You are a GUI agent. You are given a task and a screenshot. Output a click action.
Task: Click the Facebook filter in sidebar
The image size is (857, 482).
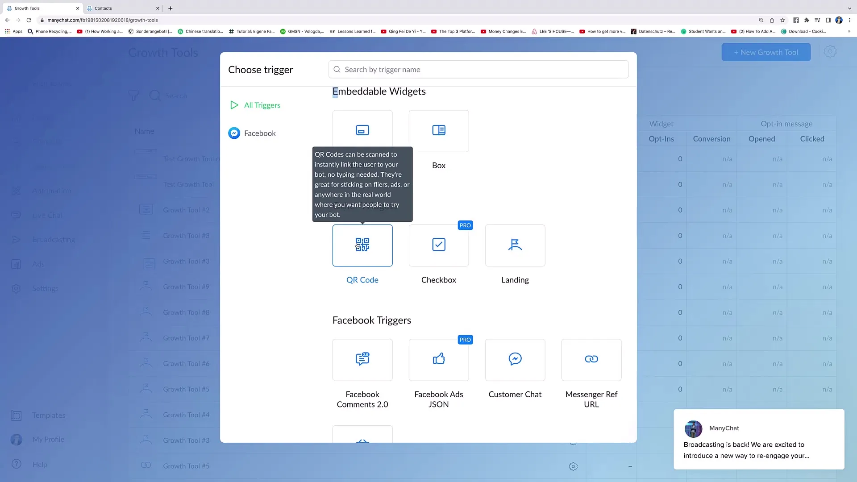coord(260,133)
